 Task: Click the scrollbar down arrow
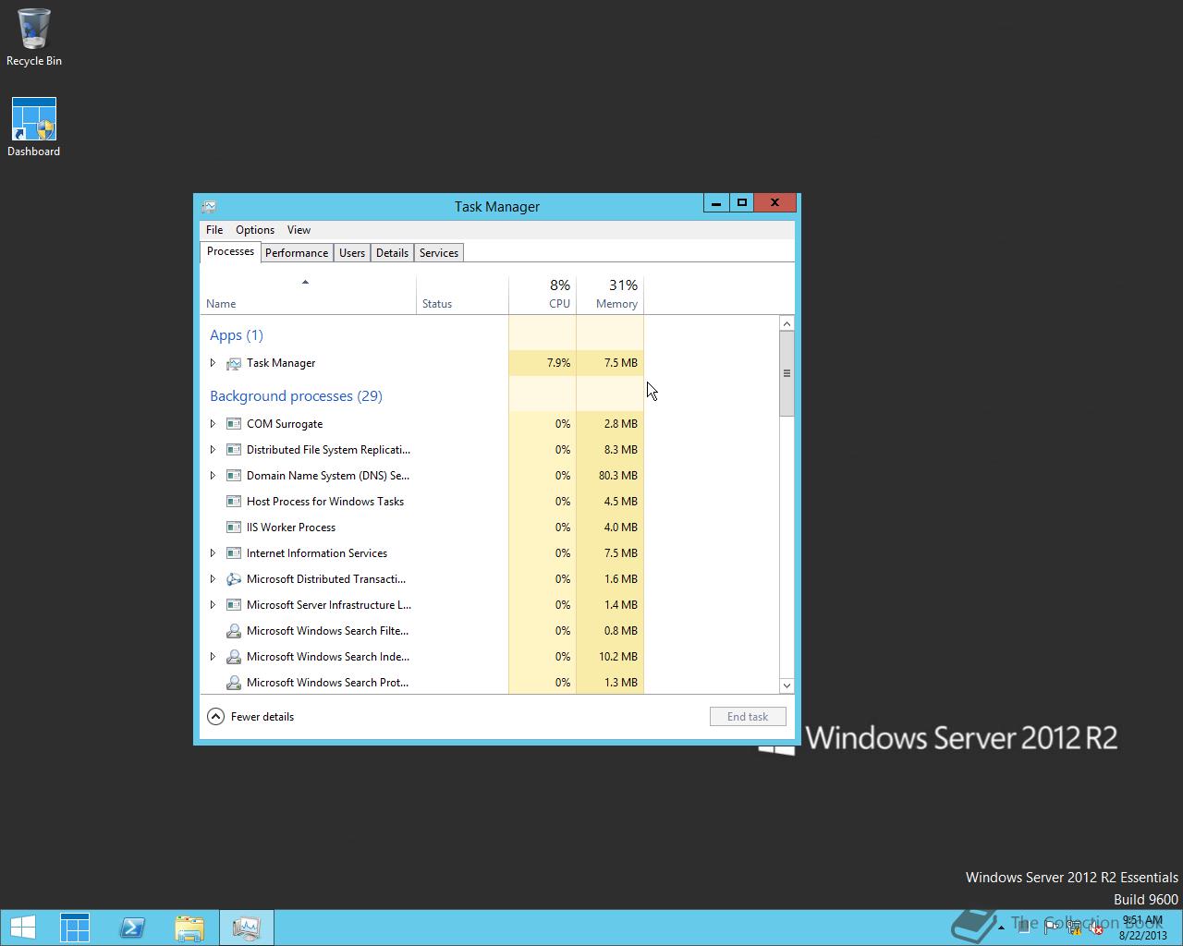(x=787, y=685)
